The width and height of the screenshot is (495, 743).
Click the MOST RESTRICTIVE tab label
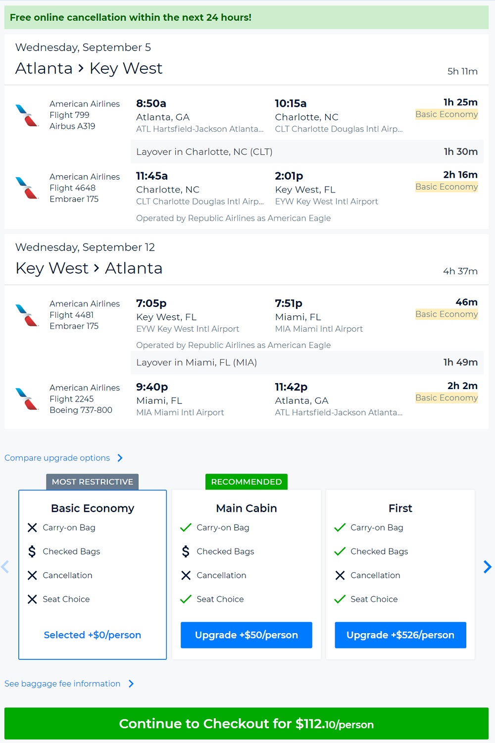pyautogui.click(x=93, y=482)
